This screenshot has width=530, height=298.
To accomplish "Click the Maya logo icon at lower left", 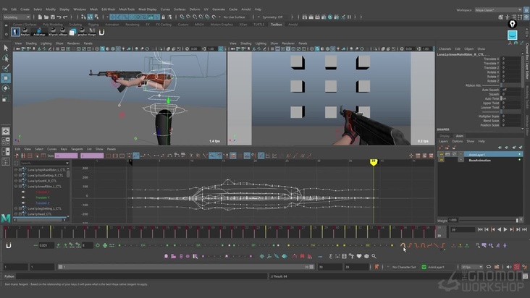I will click(7, 217).
